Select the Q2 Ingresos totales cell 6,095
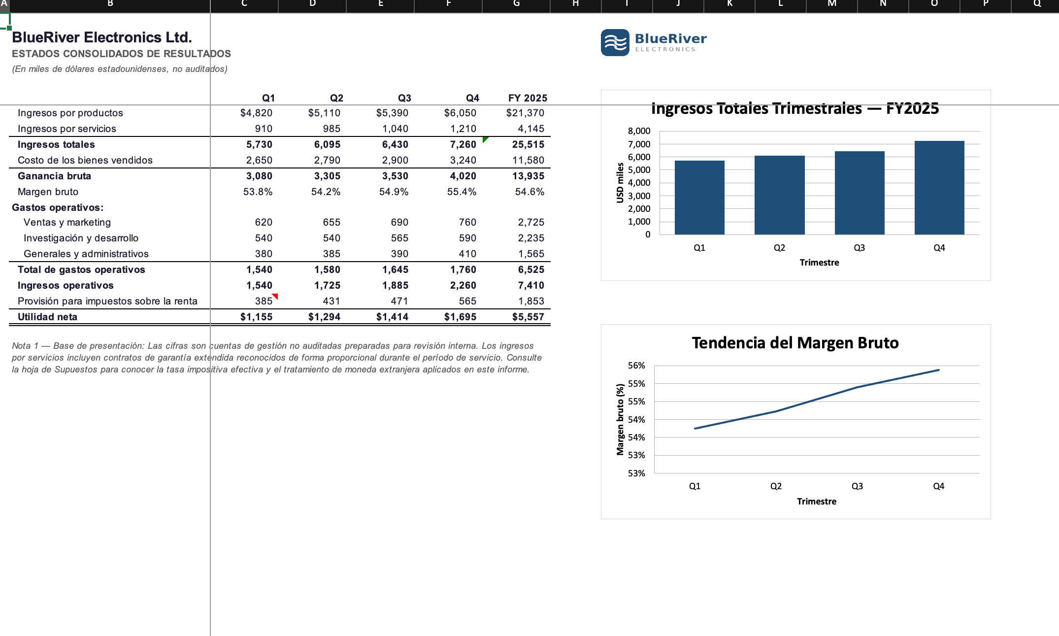1059x636 pixels. [313, 144]
